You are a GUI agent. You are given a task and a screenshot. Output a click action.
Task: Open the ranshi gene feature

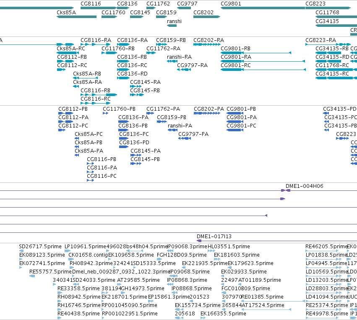tap(172, 26)
